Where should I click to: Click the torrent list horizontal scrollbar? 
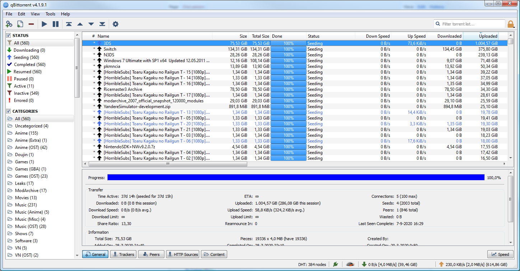[x=168, y=164]
